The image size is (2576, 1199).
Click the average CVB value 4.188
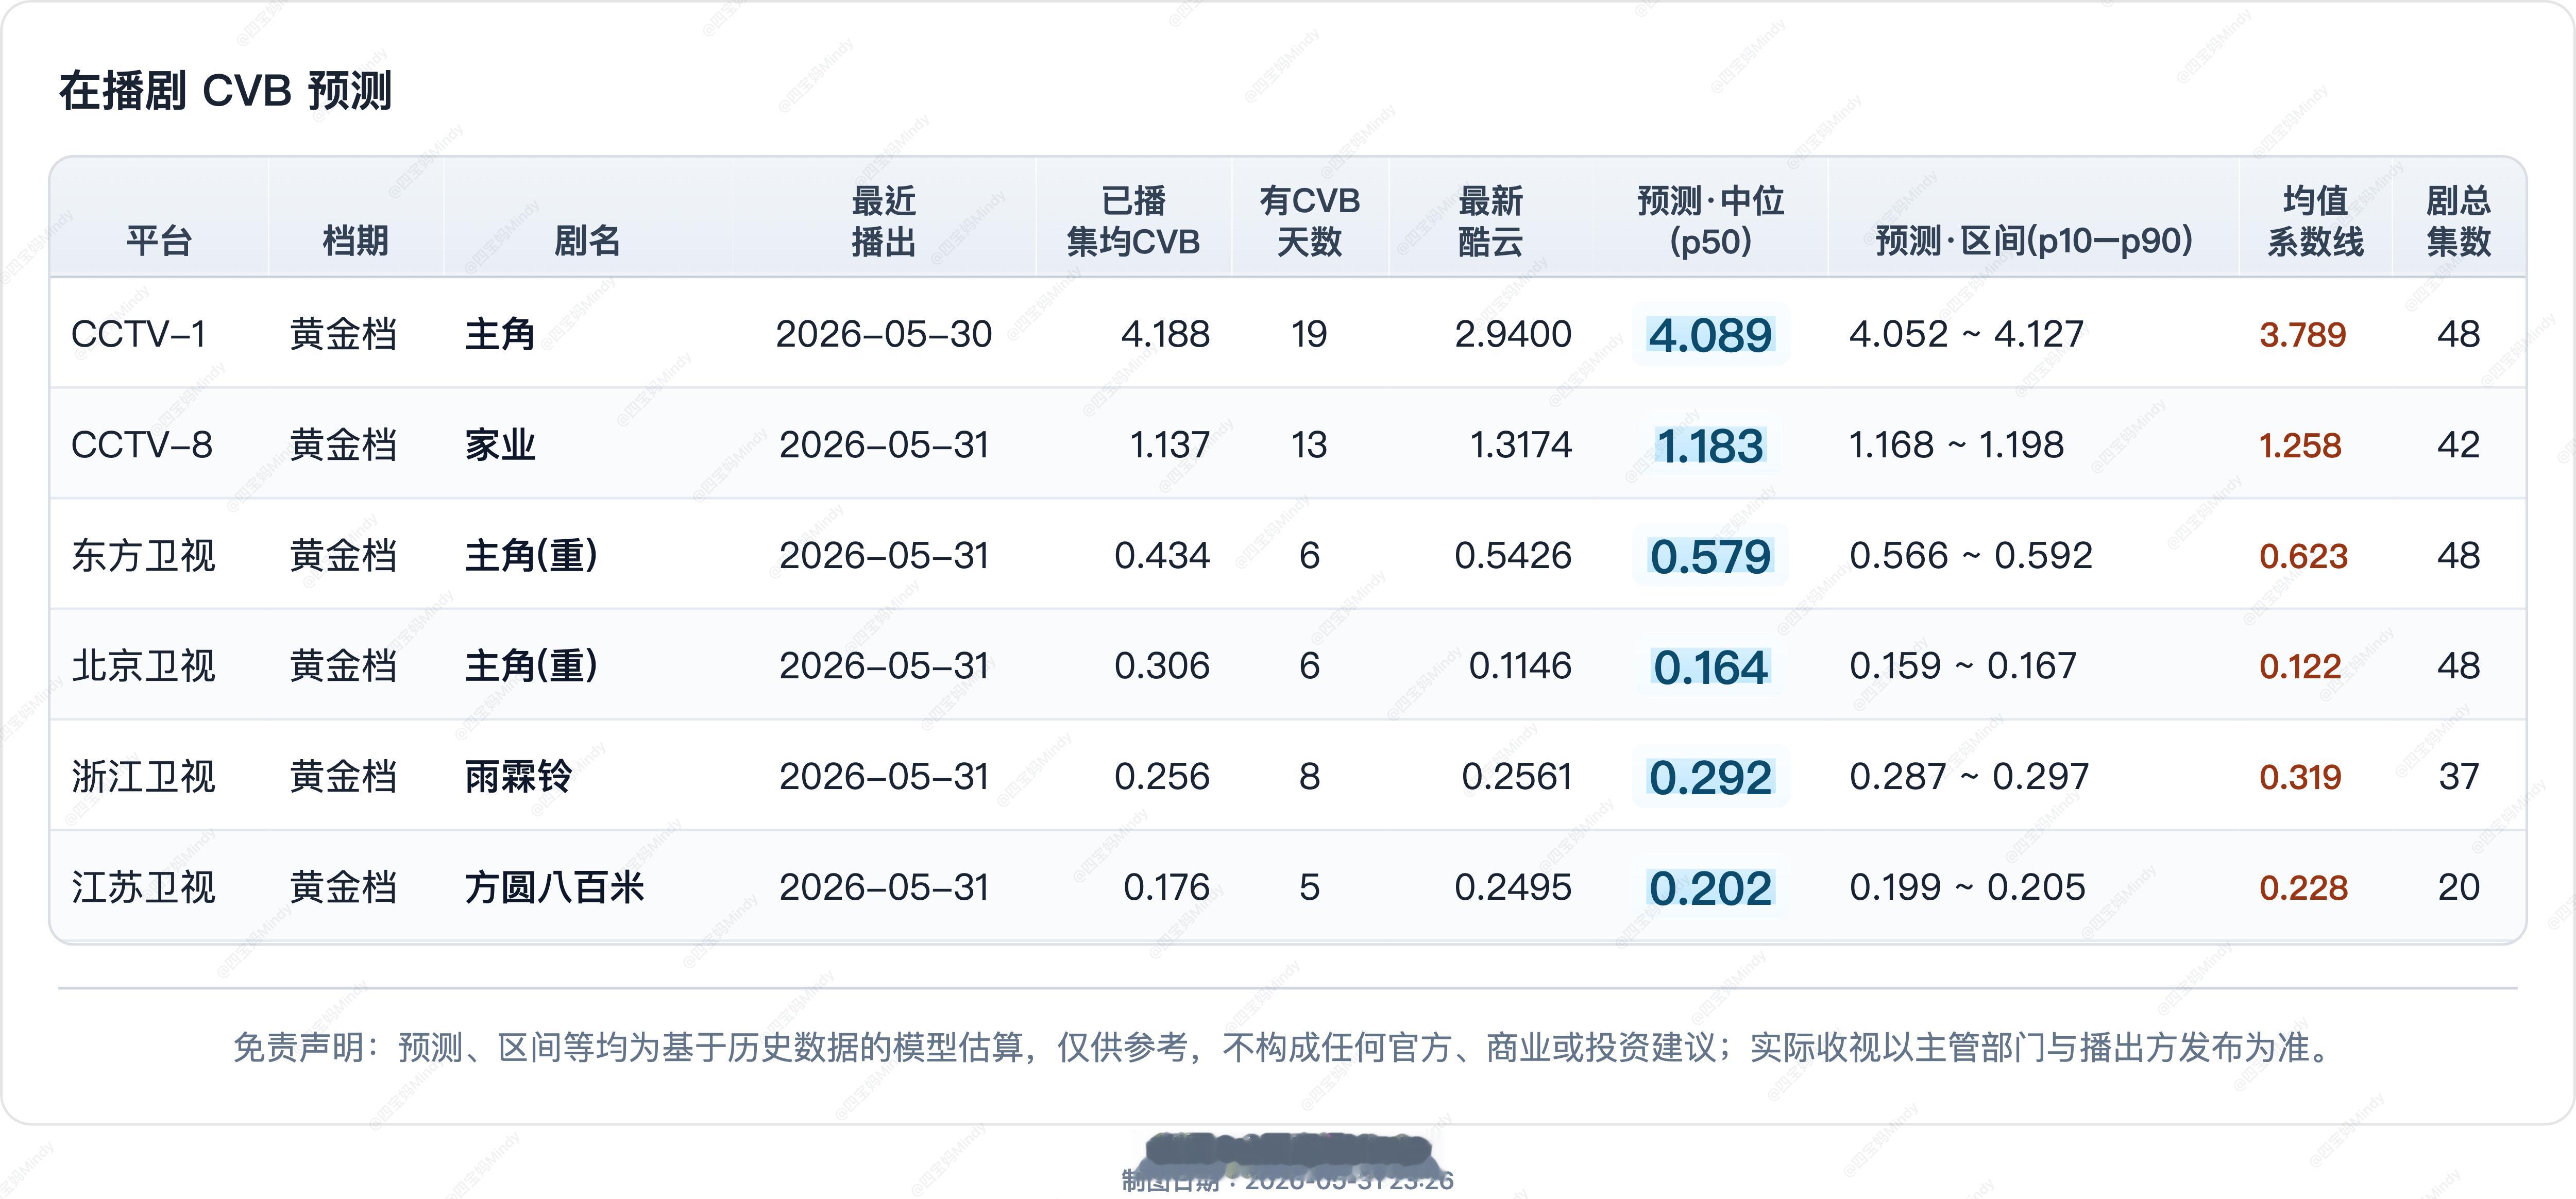pos(1165,334)
